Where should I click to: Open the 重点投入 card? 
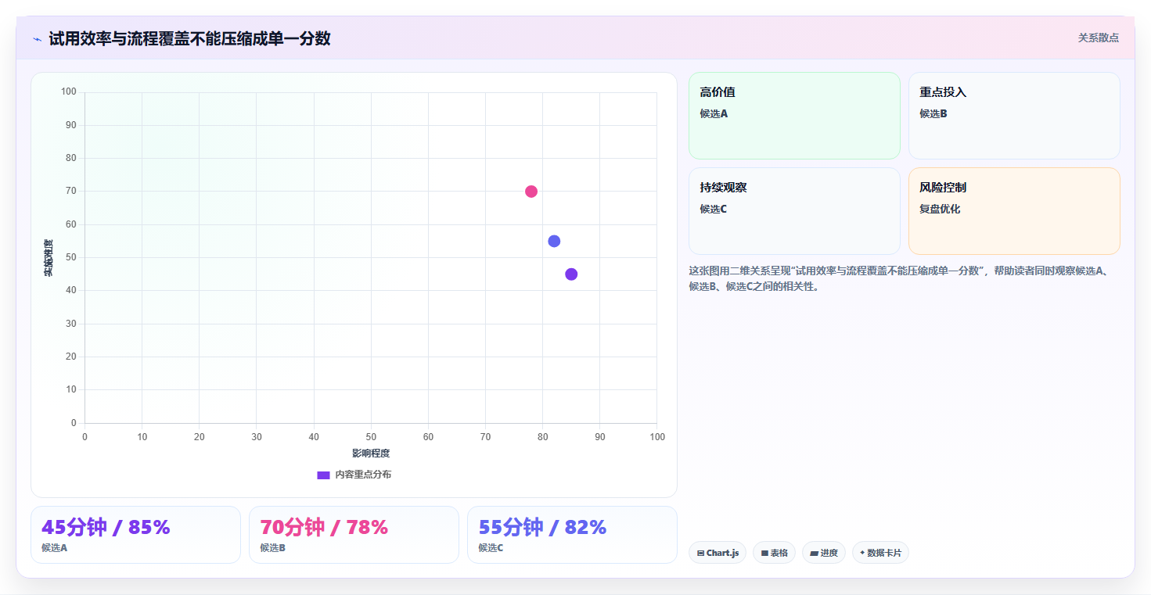click(1014, 116)
